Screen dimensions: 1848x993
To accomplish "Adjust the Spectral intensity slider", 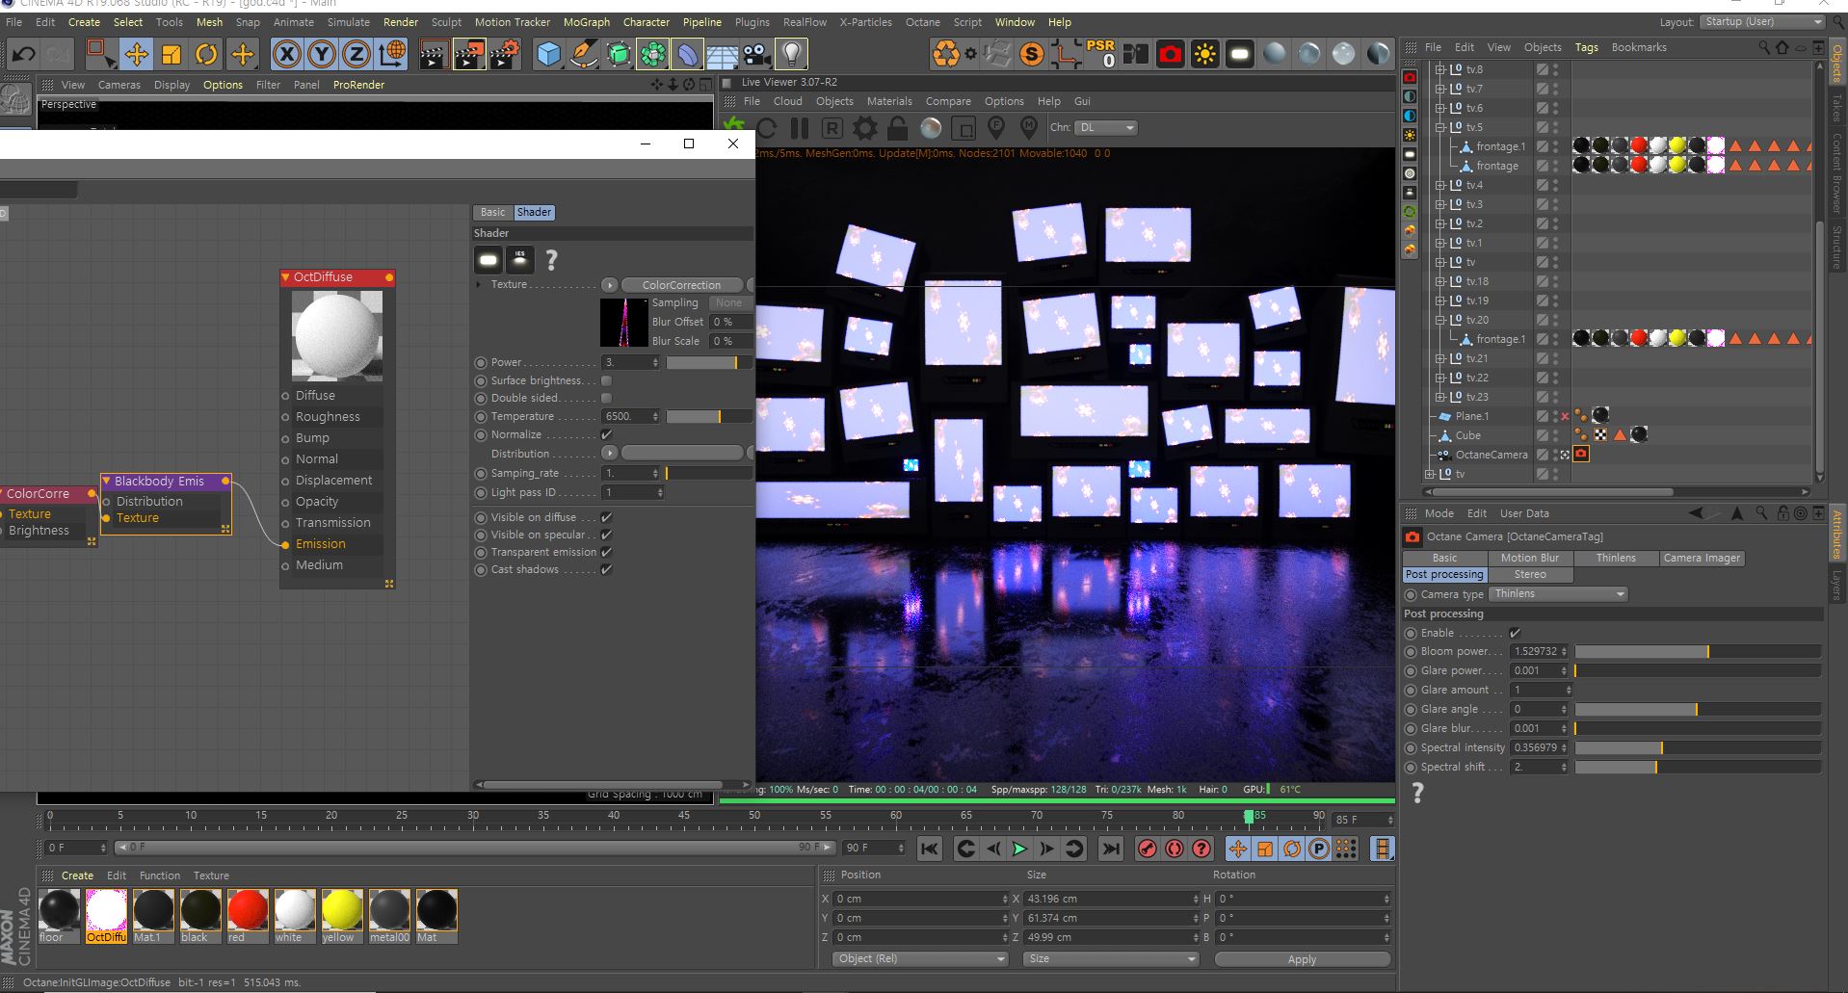I will point(1697,748).
